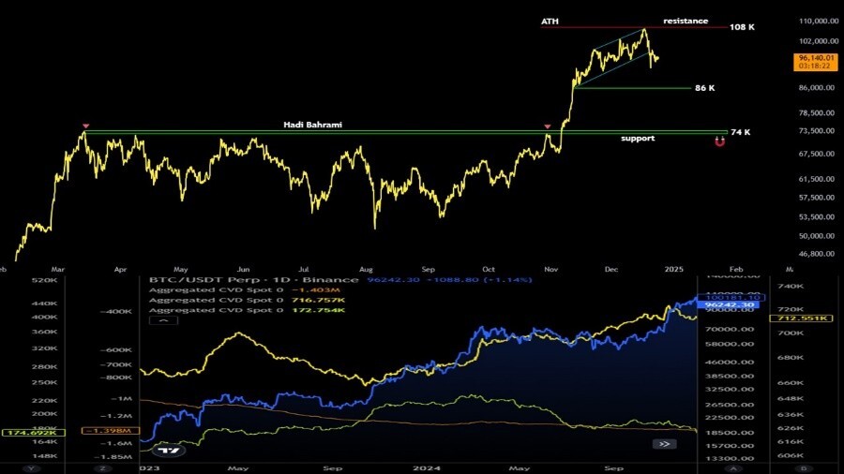Click the Aug label on upper time axis
Image resolution: width=844 pixels, height=474 pixels.
[366, 269]
